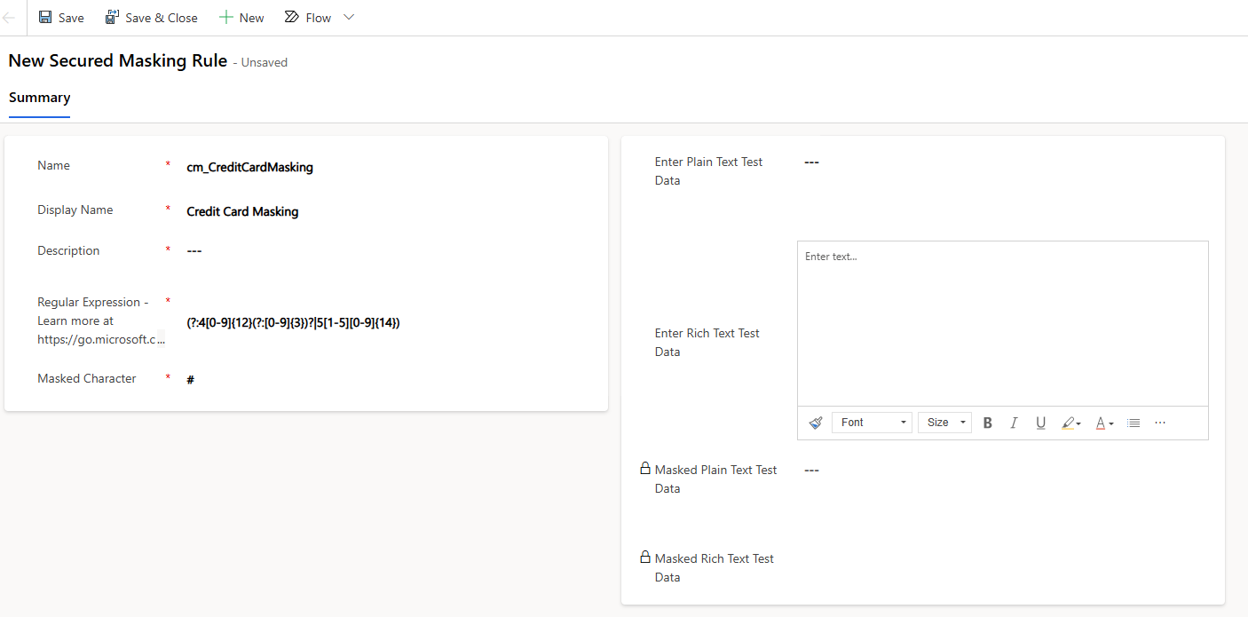Screen dimensions: 1248x617
Task: Expand the chevron next to Flow
Action: [348, 17]
